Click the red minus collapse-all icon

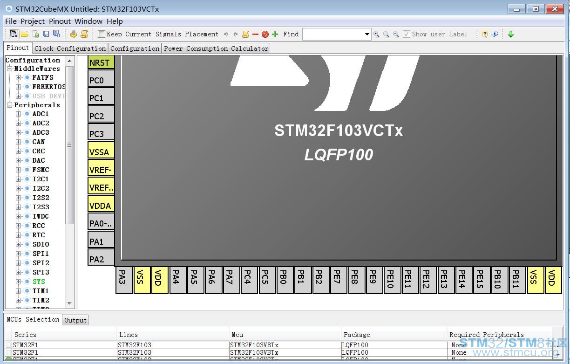pyautogui.click(x=255, y=34)
